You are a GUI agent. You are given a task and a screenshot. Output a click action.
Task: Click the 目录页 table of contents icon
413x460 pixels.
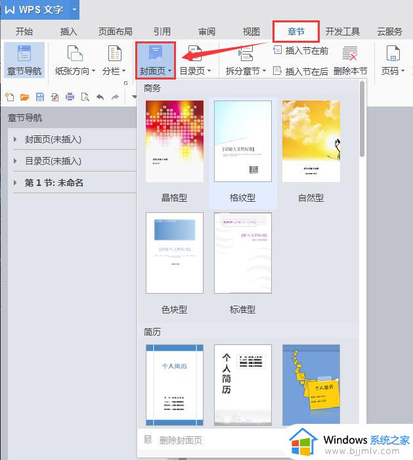click(195, 53)
